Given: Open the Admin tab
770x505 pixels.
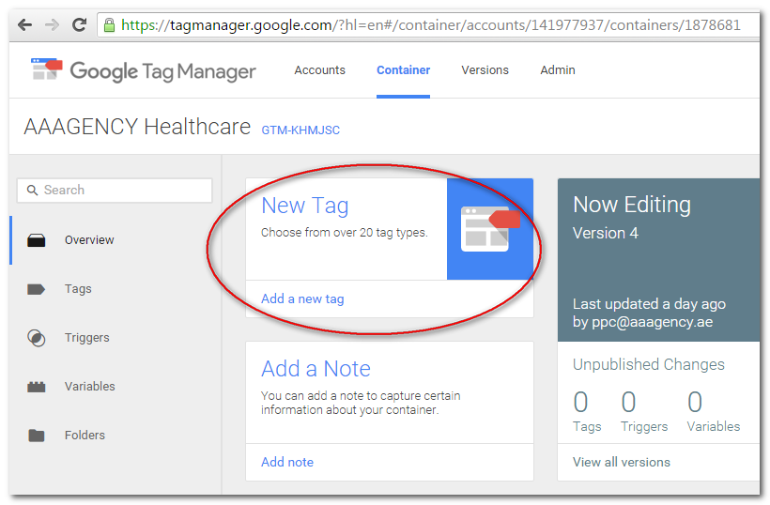Looking at the screenshot, I should coord(558,70).
